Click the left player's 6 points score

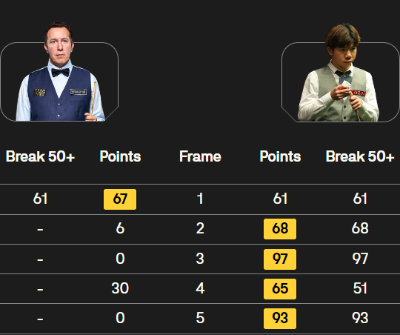pos(120,228)
